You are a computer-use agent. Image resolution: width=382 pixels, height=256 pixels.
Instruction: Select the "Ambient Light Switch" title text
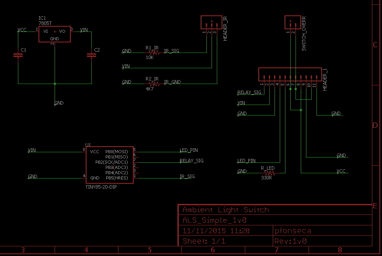(226, 210)
